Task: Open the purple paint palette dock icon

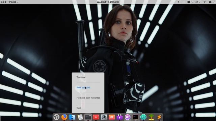Action: tap(128, 117)
